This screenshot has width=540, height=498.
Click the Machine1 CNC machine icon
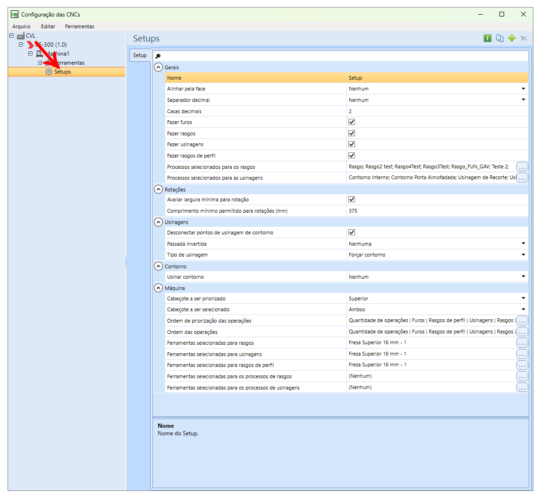pyautogui.click(x=40, y=54)
